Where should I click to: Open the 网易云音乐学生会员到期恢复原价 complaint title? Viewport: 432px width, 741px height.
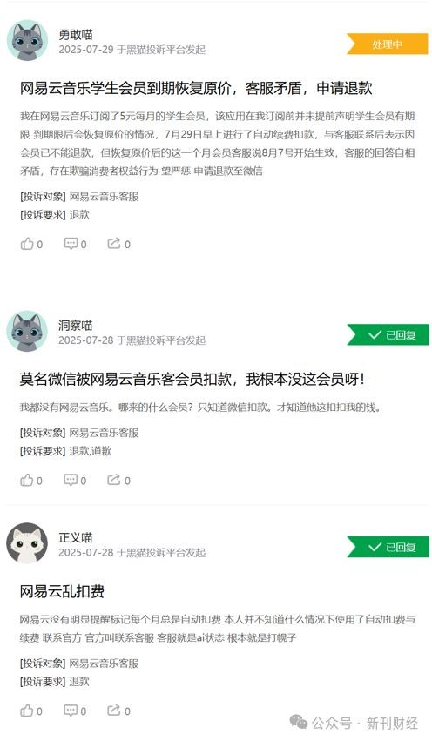[196, 88]
